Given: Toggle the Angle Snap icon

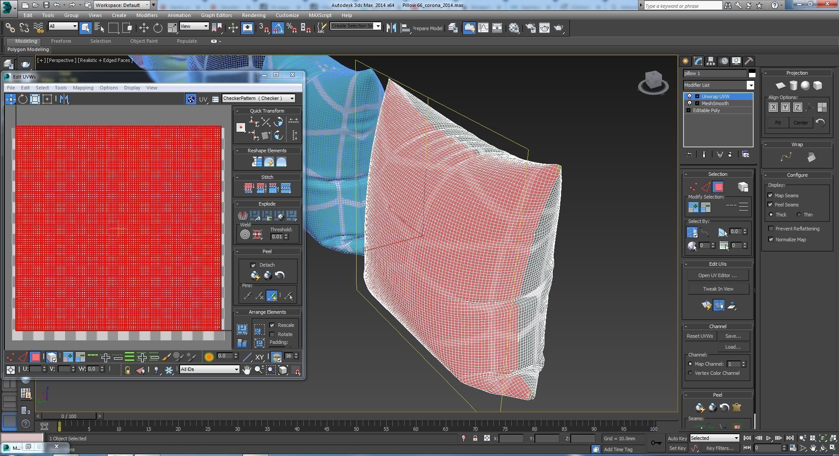Looking at the screenshot, I should (278, 28).
